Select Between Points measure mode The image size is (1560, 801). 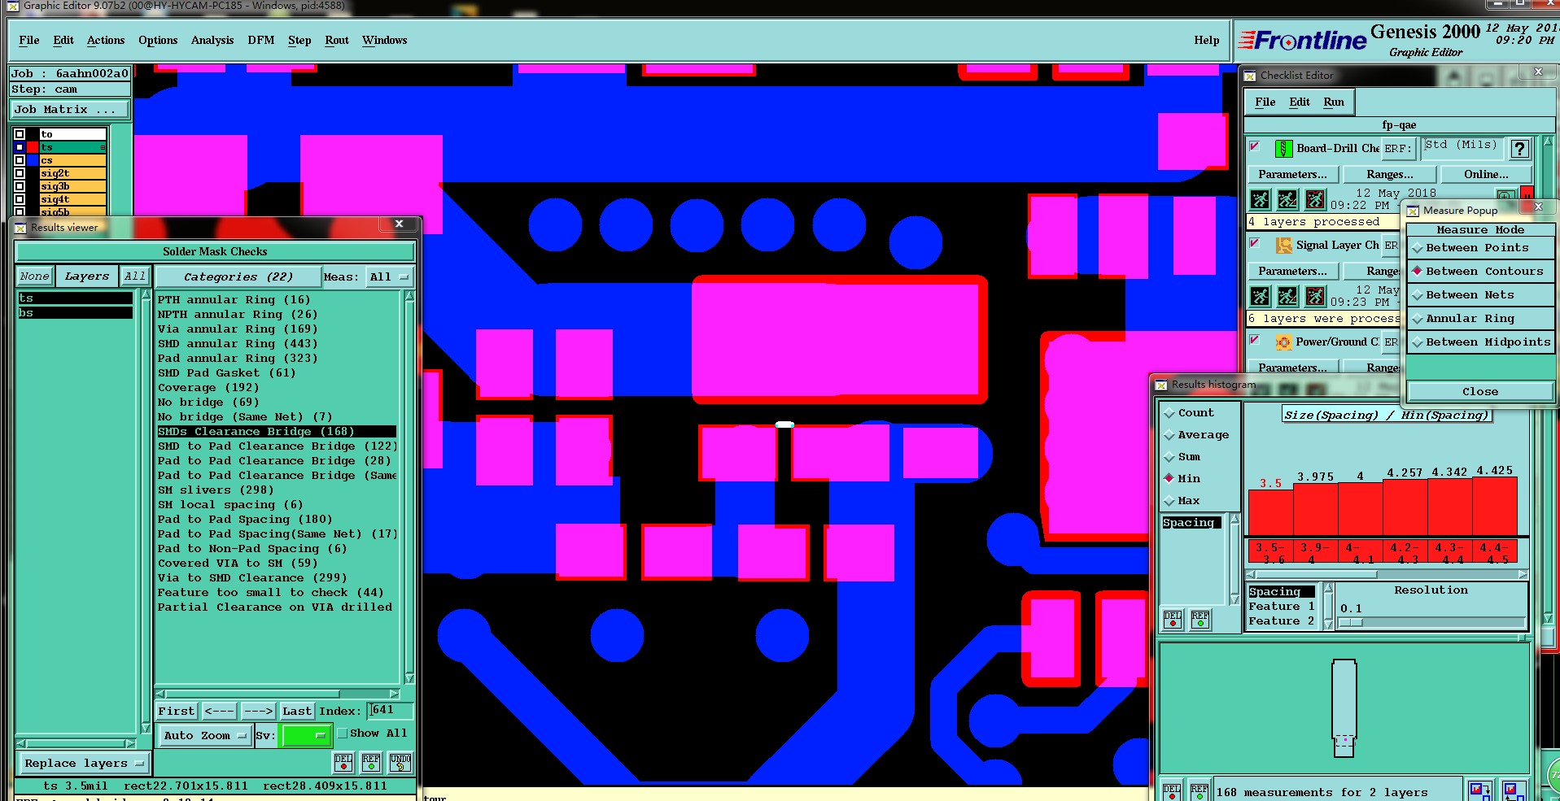tap(1480, 248)
